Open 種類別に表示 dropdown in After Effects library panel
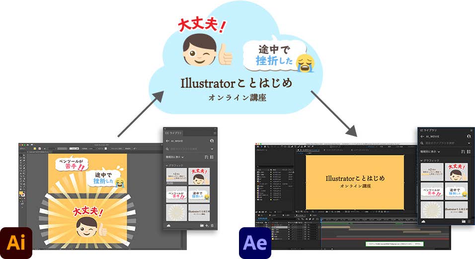This screenshot has width=475, height=259. click(x=430, y=152)
